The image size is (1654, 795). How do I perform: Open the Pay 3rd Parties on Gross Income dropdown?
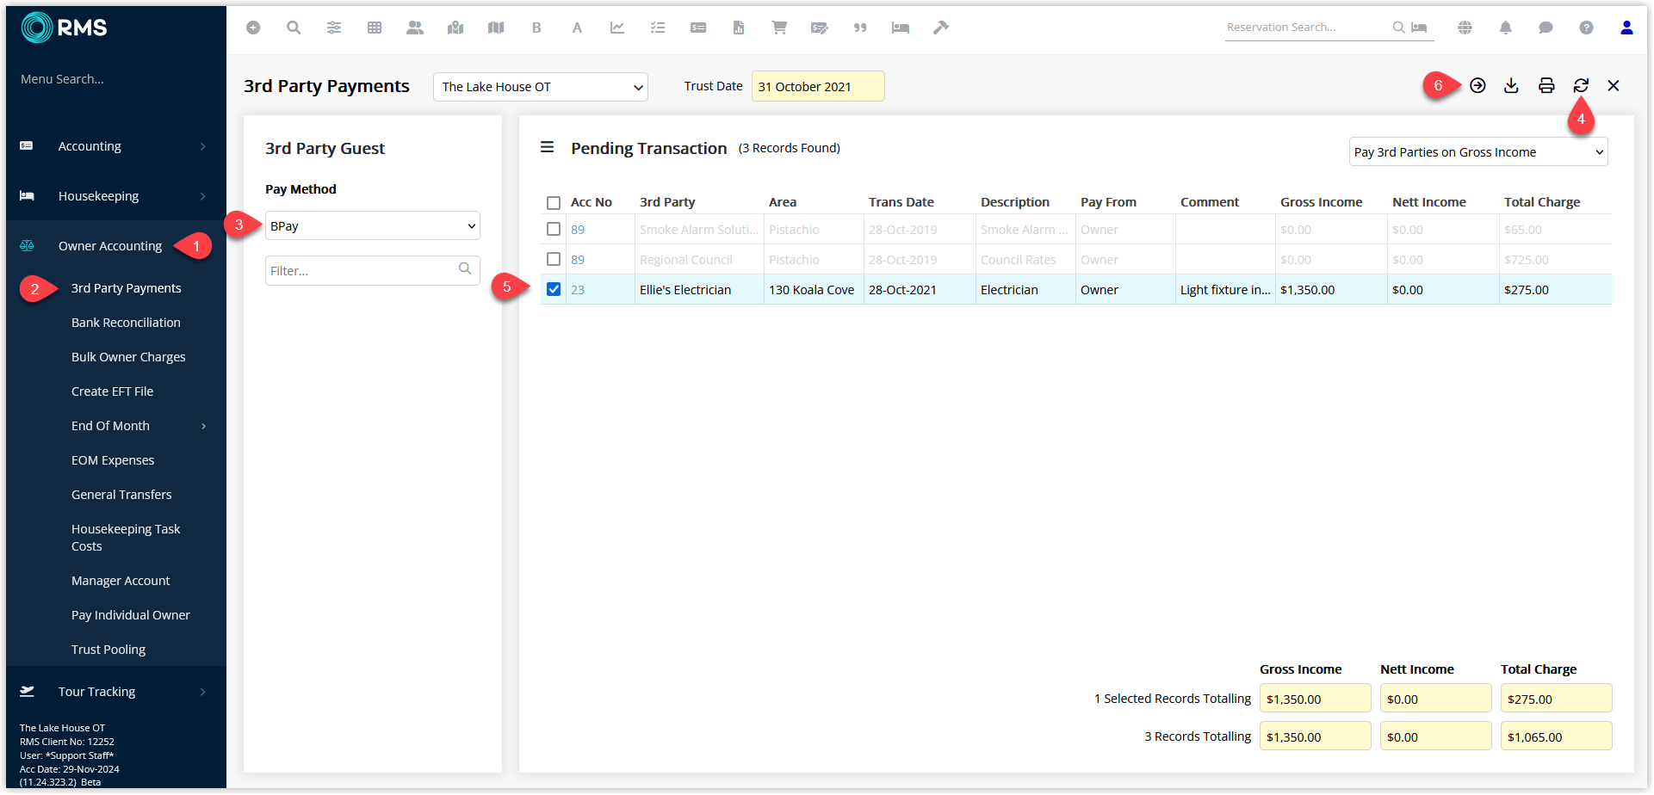1478,151
